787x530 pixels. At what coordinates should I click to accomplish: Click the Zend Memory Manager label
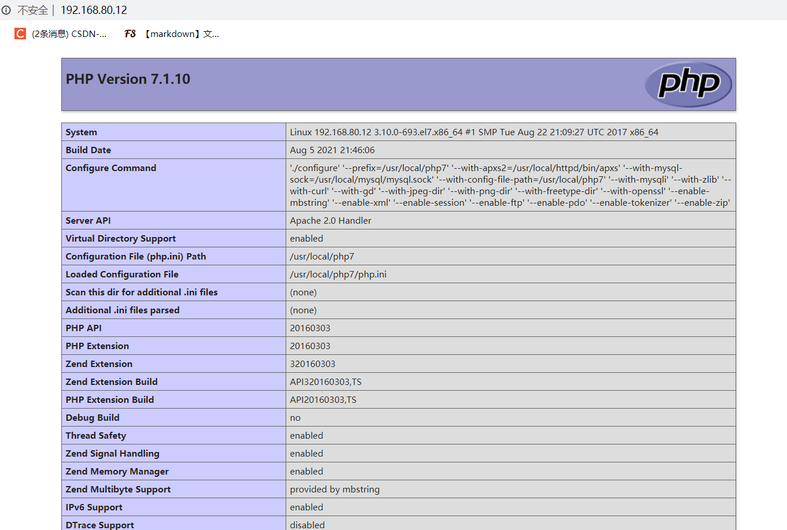coord(117,471)
